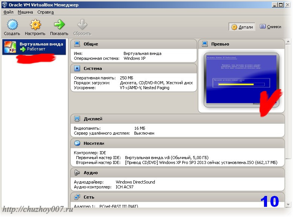Switch to the Снимки view
The width and height of the screenshot is (293, 217).
coord(270,27)
